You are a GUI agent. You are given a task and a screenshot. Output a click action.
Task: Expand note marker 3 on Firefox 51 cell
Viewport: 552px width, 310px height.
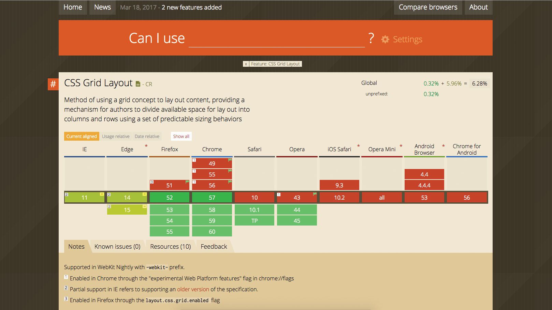pos(152,182)
